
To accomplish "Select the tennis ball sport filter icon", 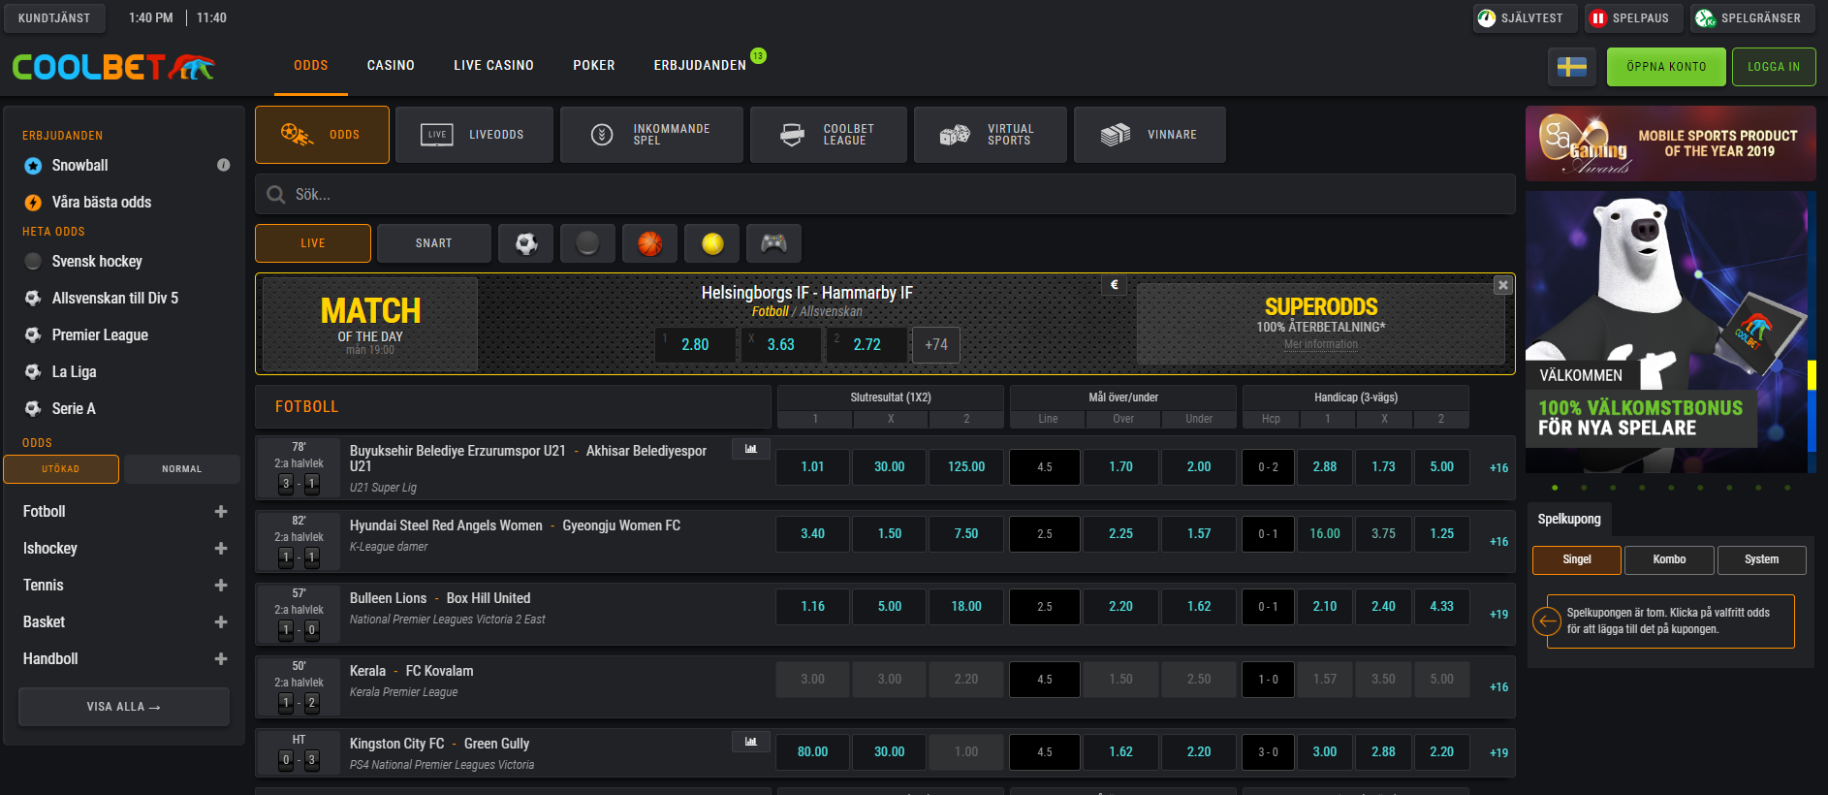I will (x=711, y=243).
